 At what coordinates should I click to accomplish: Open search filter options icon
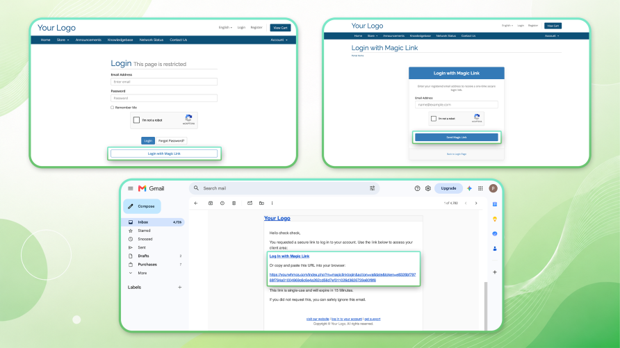click(372, 188)
